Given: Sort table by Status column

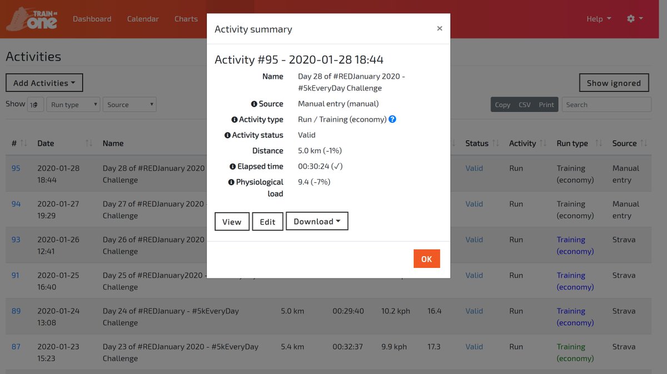Looking at the screenshot, I should [482, 143].
